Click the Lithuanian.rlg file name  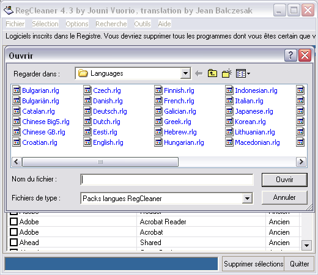pos(255,132)
